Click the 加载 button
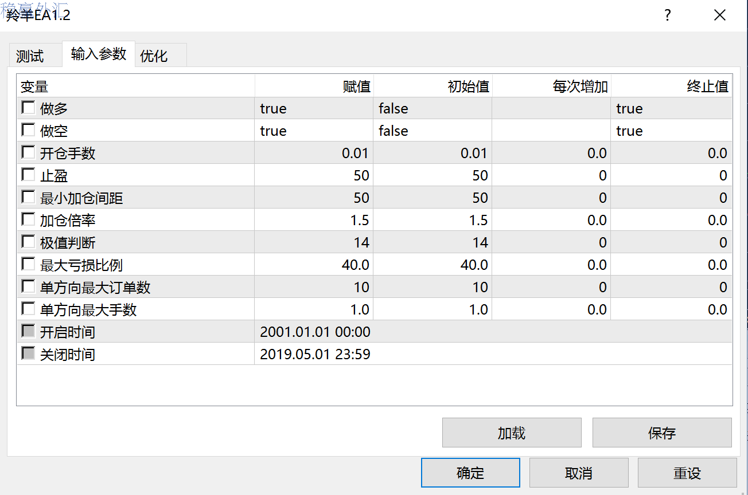 pos(512,433)
